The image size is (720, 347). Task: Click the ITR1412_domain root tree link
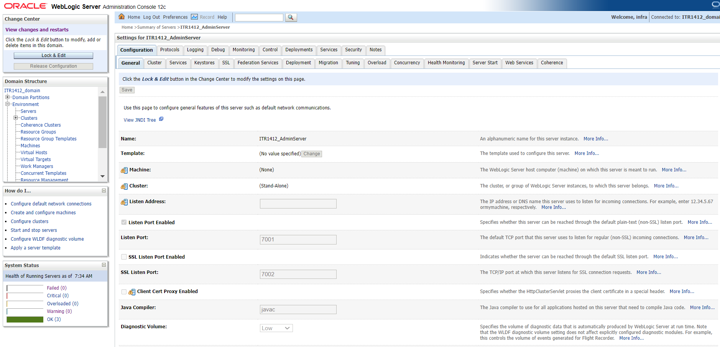[22, 91]
